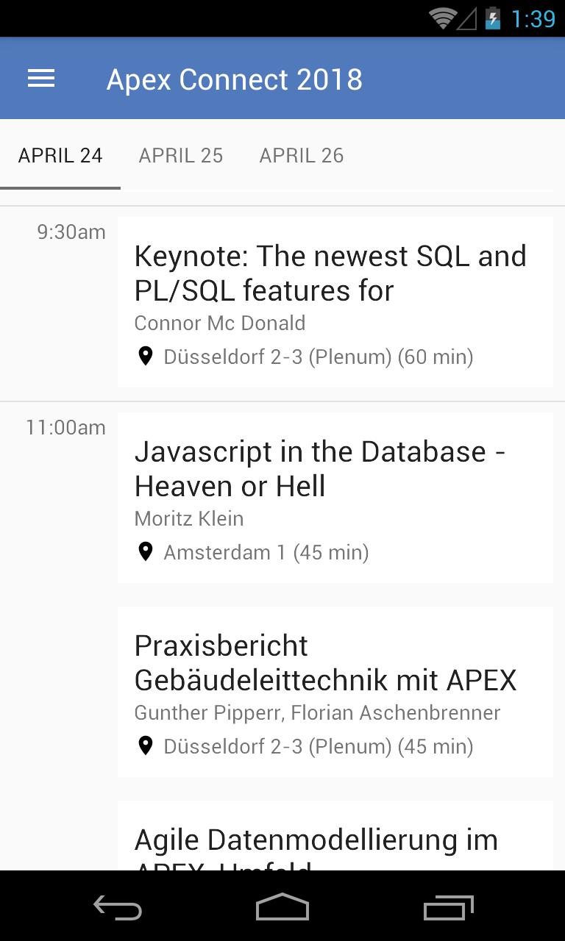
Task: Tap the Wi-Fi status icon
Action: pyautogui.click(x=443, y=18)
